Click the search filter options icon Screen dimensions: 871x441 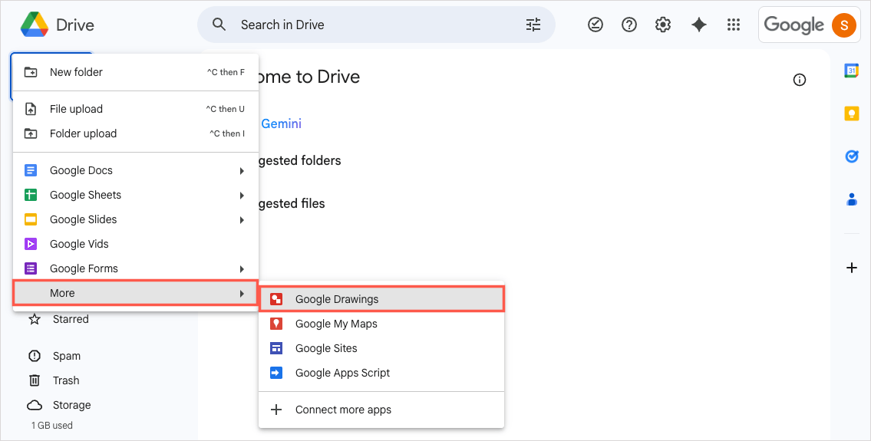pyautogui.click(x=533, y=25)
